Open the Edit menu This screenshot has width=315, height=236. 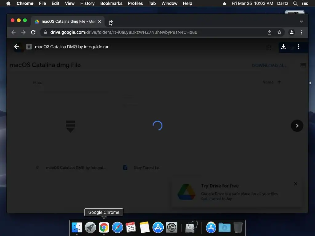point(55,3)
